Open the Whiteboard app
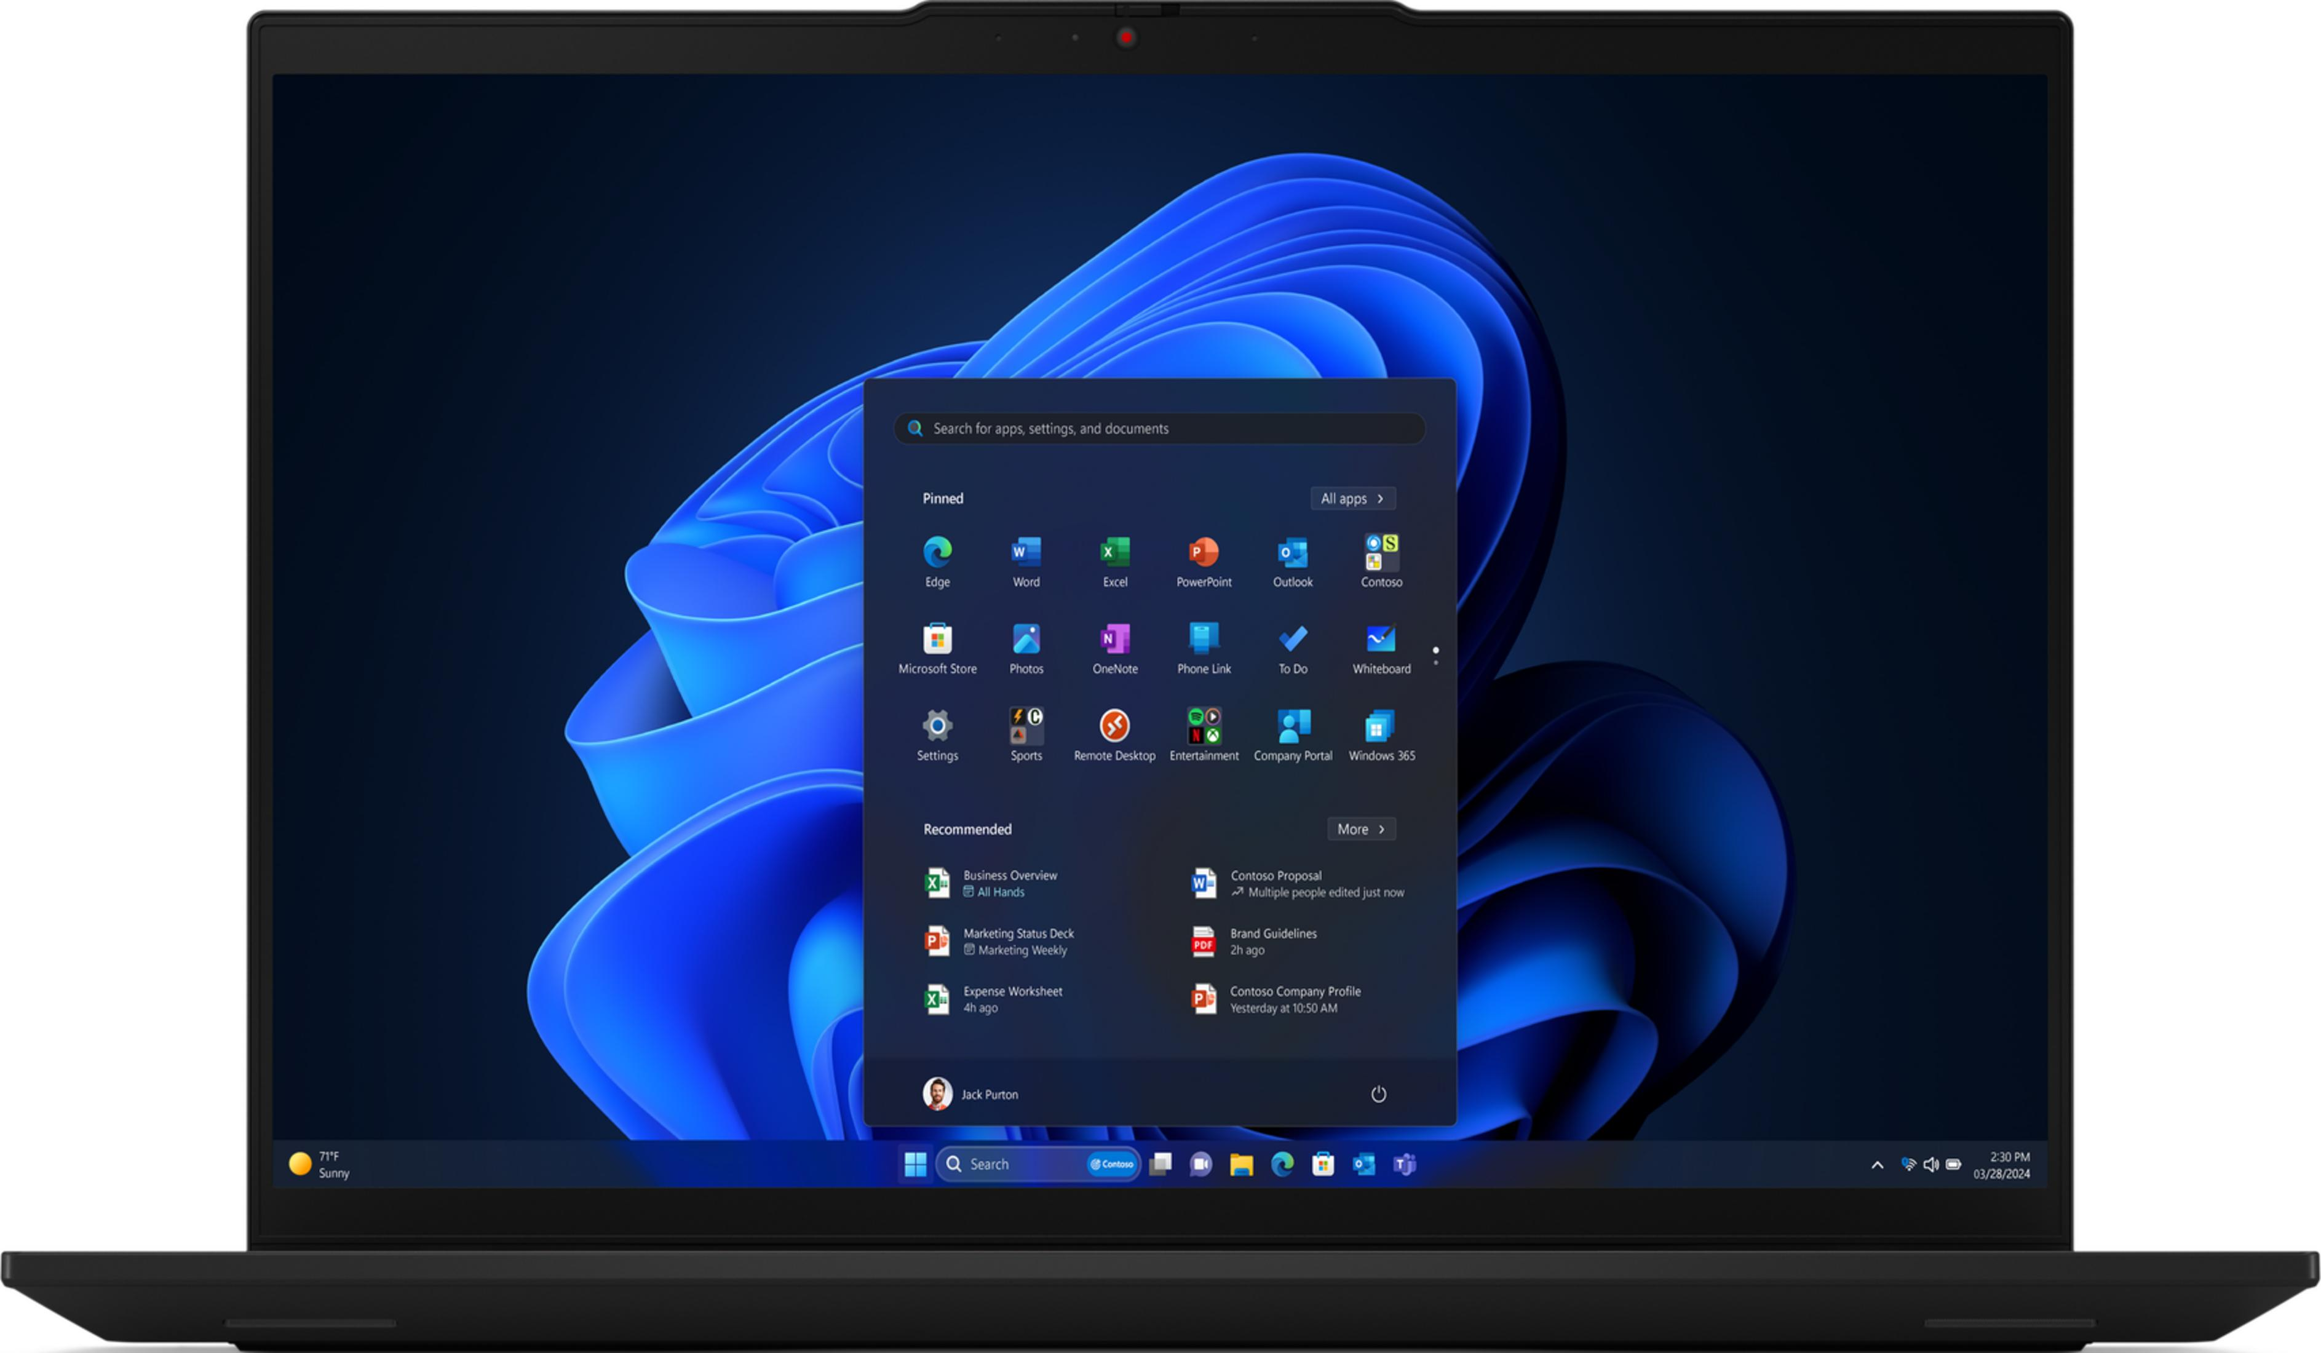Image resolution: width=2321 pixels, height=1353 pixels. coord(1381,648)
